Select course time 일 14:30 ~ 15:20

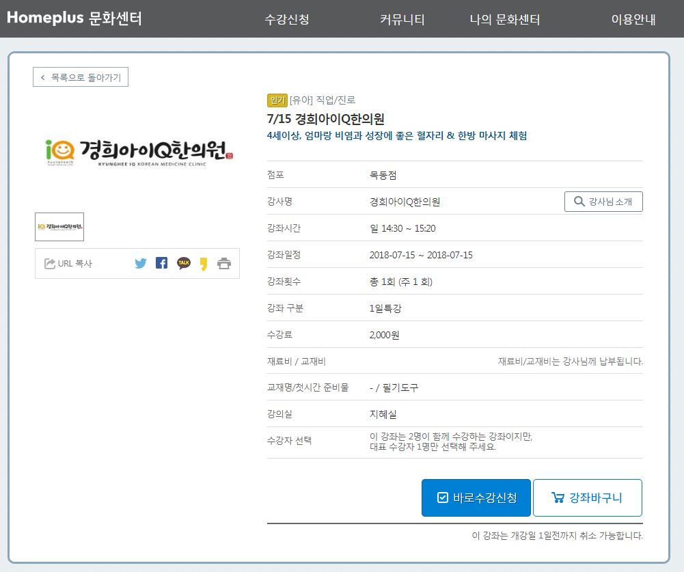[402, 229]
